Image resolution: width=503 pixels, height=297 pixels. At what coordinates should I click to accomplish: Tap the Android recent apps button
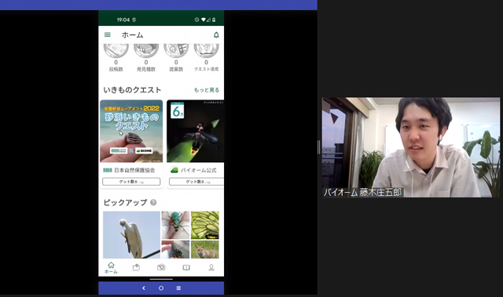(x=178, y=288)
